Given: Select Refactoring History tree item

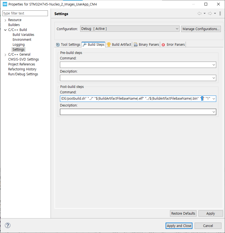Looking at the screenshot, I should [22, 69].
